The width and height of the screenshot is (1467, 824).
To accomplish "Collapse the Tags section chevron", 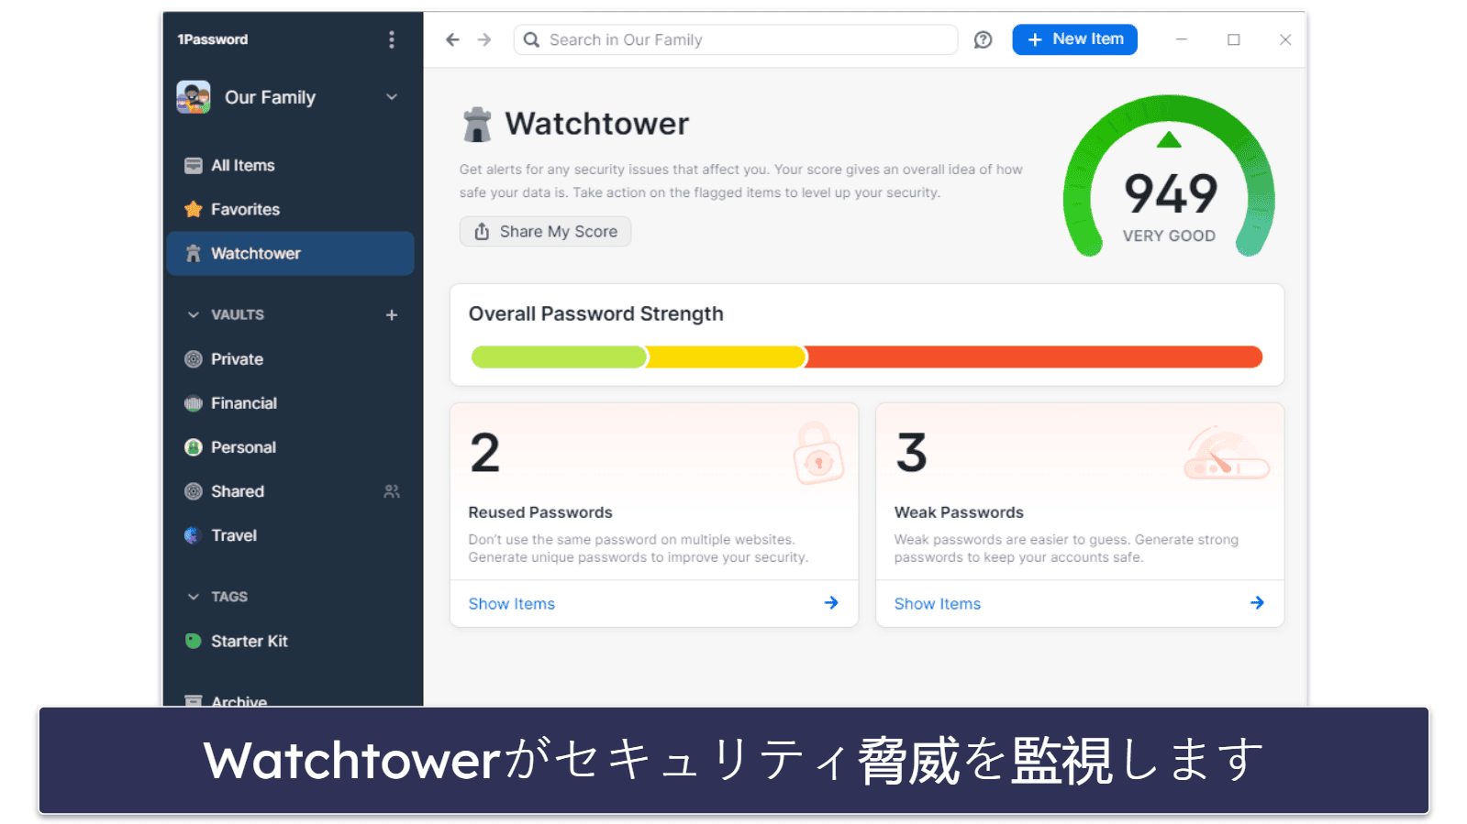I will click(x=193, y=597).
